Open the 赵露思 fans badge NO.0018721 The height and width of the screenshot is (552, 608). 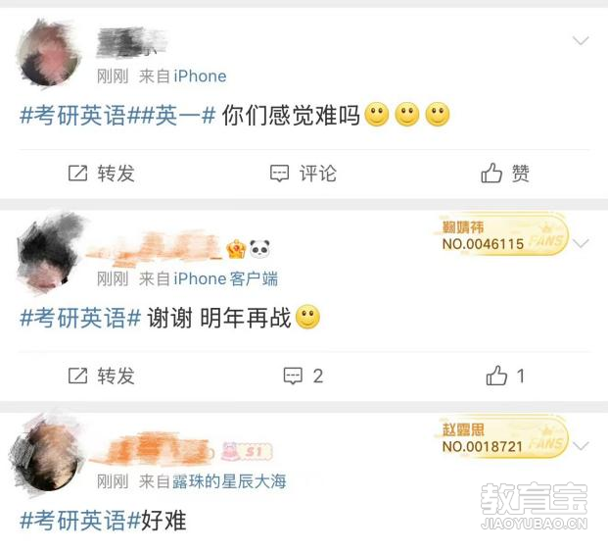pos(502,437)
